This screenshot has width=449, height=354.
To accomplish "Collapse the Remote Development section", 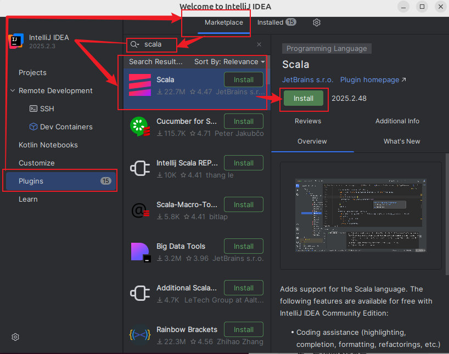I will click(x=13, y=90).
